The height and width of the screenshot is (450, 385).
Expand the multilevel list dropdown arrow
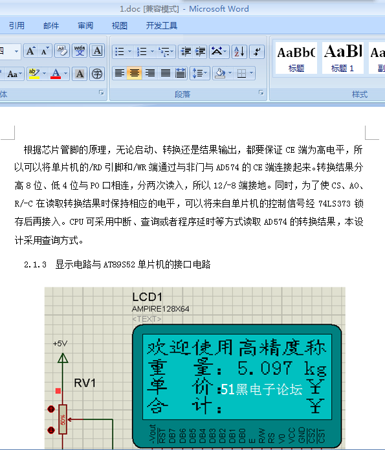[x=172, y=52]
